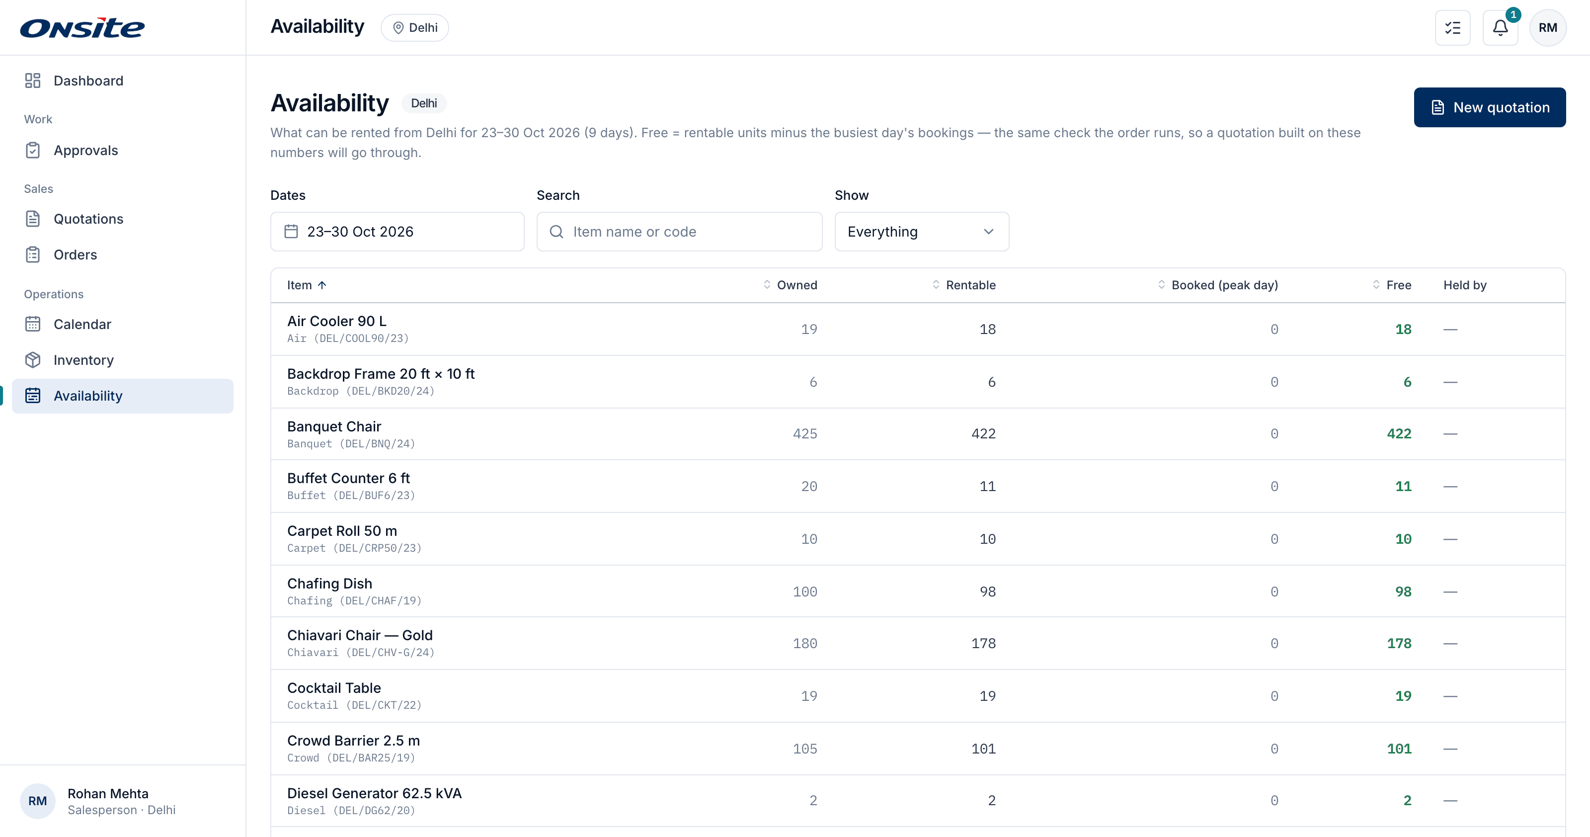Screen dimensions: 1590x837
Task: Create a New quotation
Action: [1490, 107]
